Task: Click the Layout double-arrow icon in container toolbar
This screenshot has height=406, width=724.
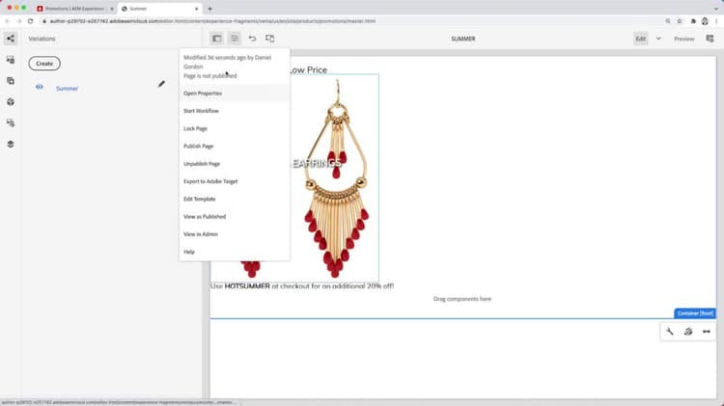Action: tap(707, 331)
